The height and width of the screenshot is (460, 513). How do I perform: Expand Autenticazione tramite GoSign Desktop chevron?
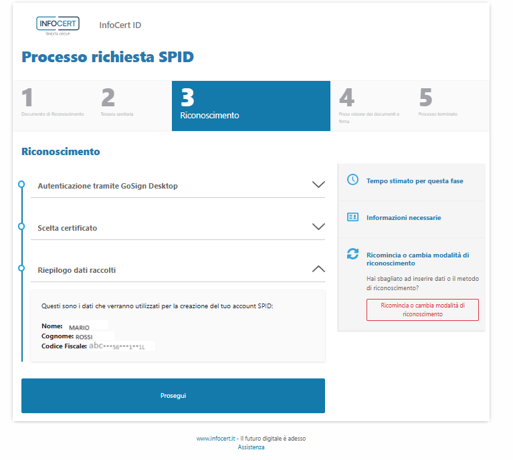pyautogui.click(x=318, y=185)
